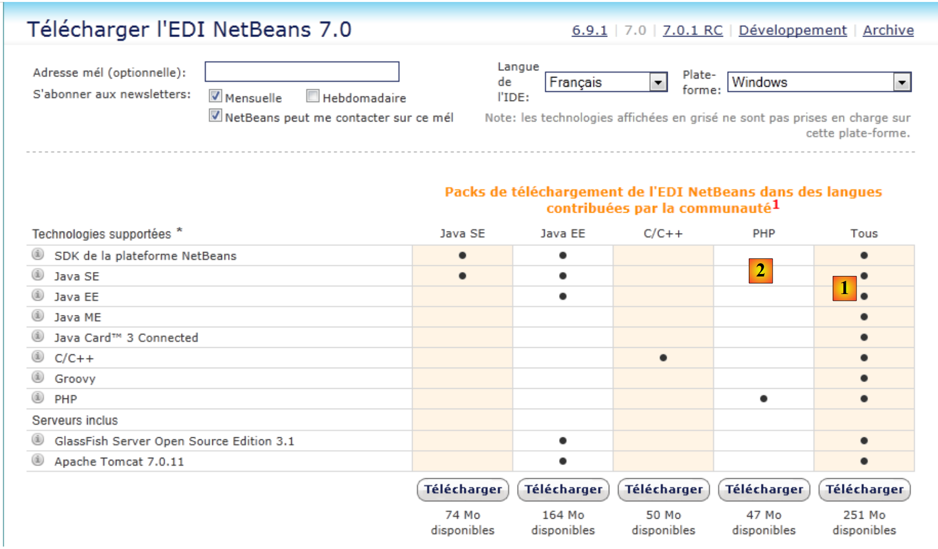The image size is (938, 549).
Task: Go to the 7.0.1 RC version
Action: tap(692, 30)
